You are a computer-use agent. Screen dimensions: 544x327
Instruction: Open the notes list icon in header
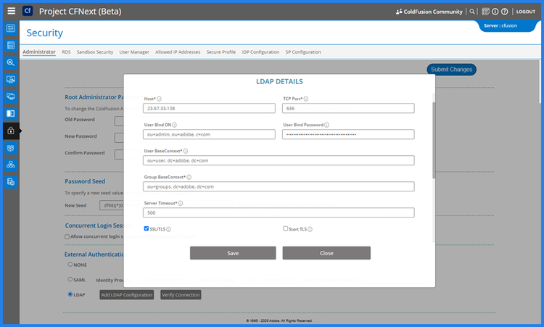pos(486,12)
